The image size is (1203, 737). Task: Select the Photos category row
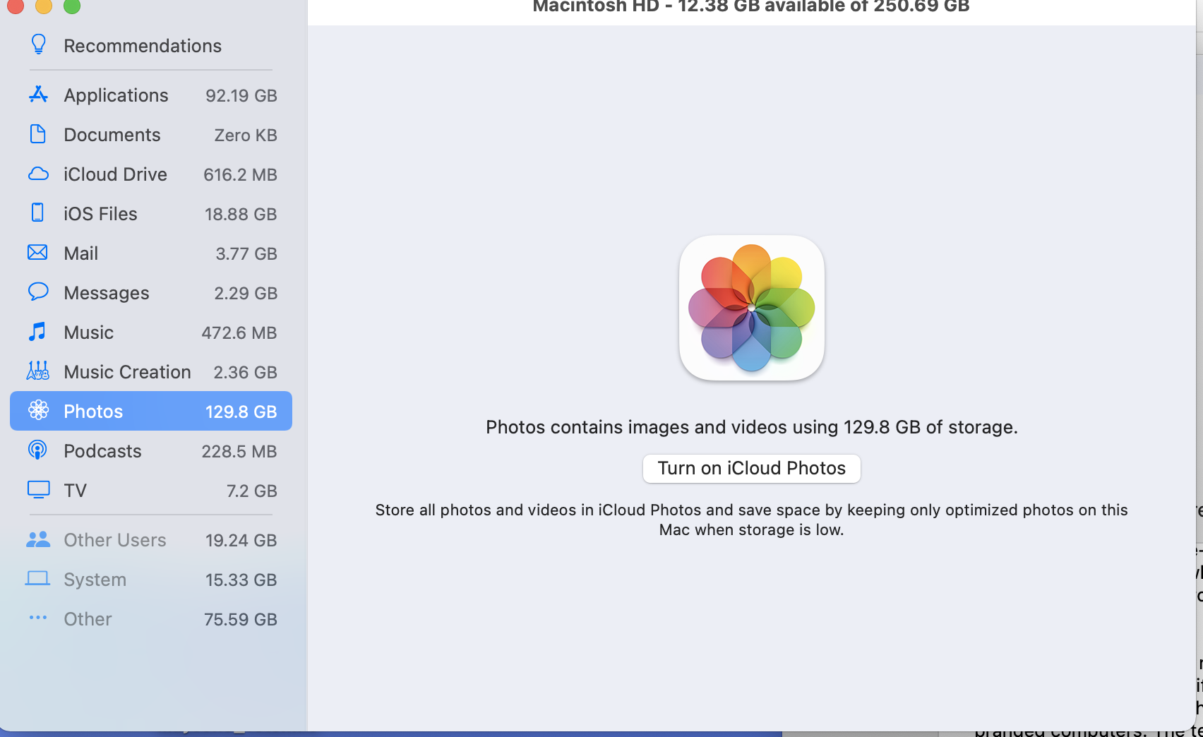(x=151, y=411)
